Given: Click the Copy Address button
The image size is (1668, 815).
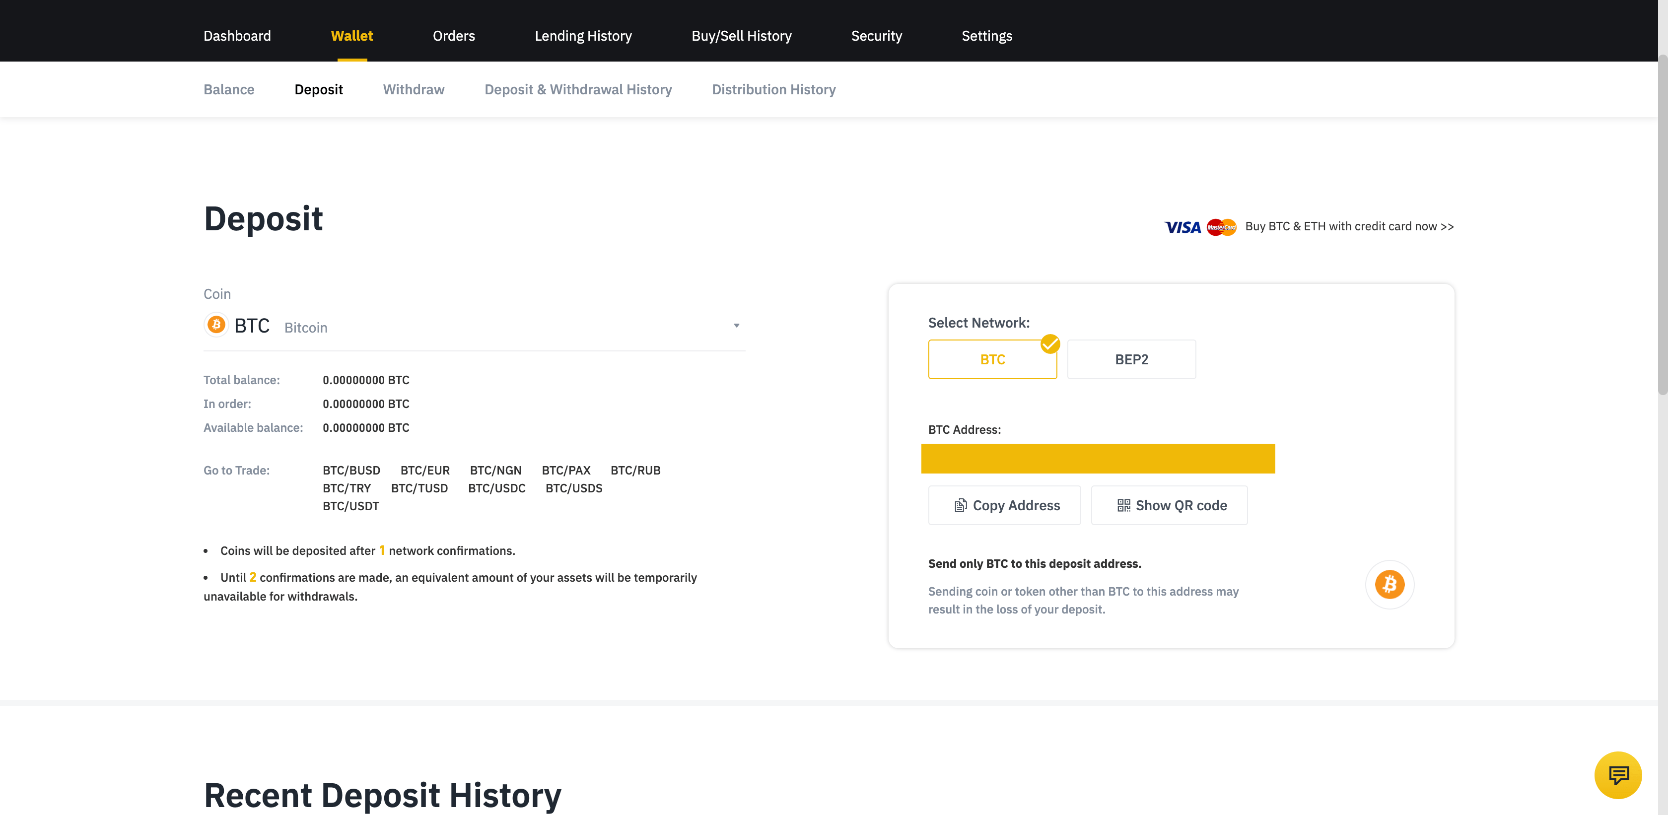Looking at the screenshot, I should 1004,505.
